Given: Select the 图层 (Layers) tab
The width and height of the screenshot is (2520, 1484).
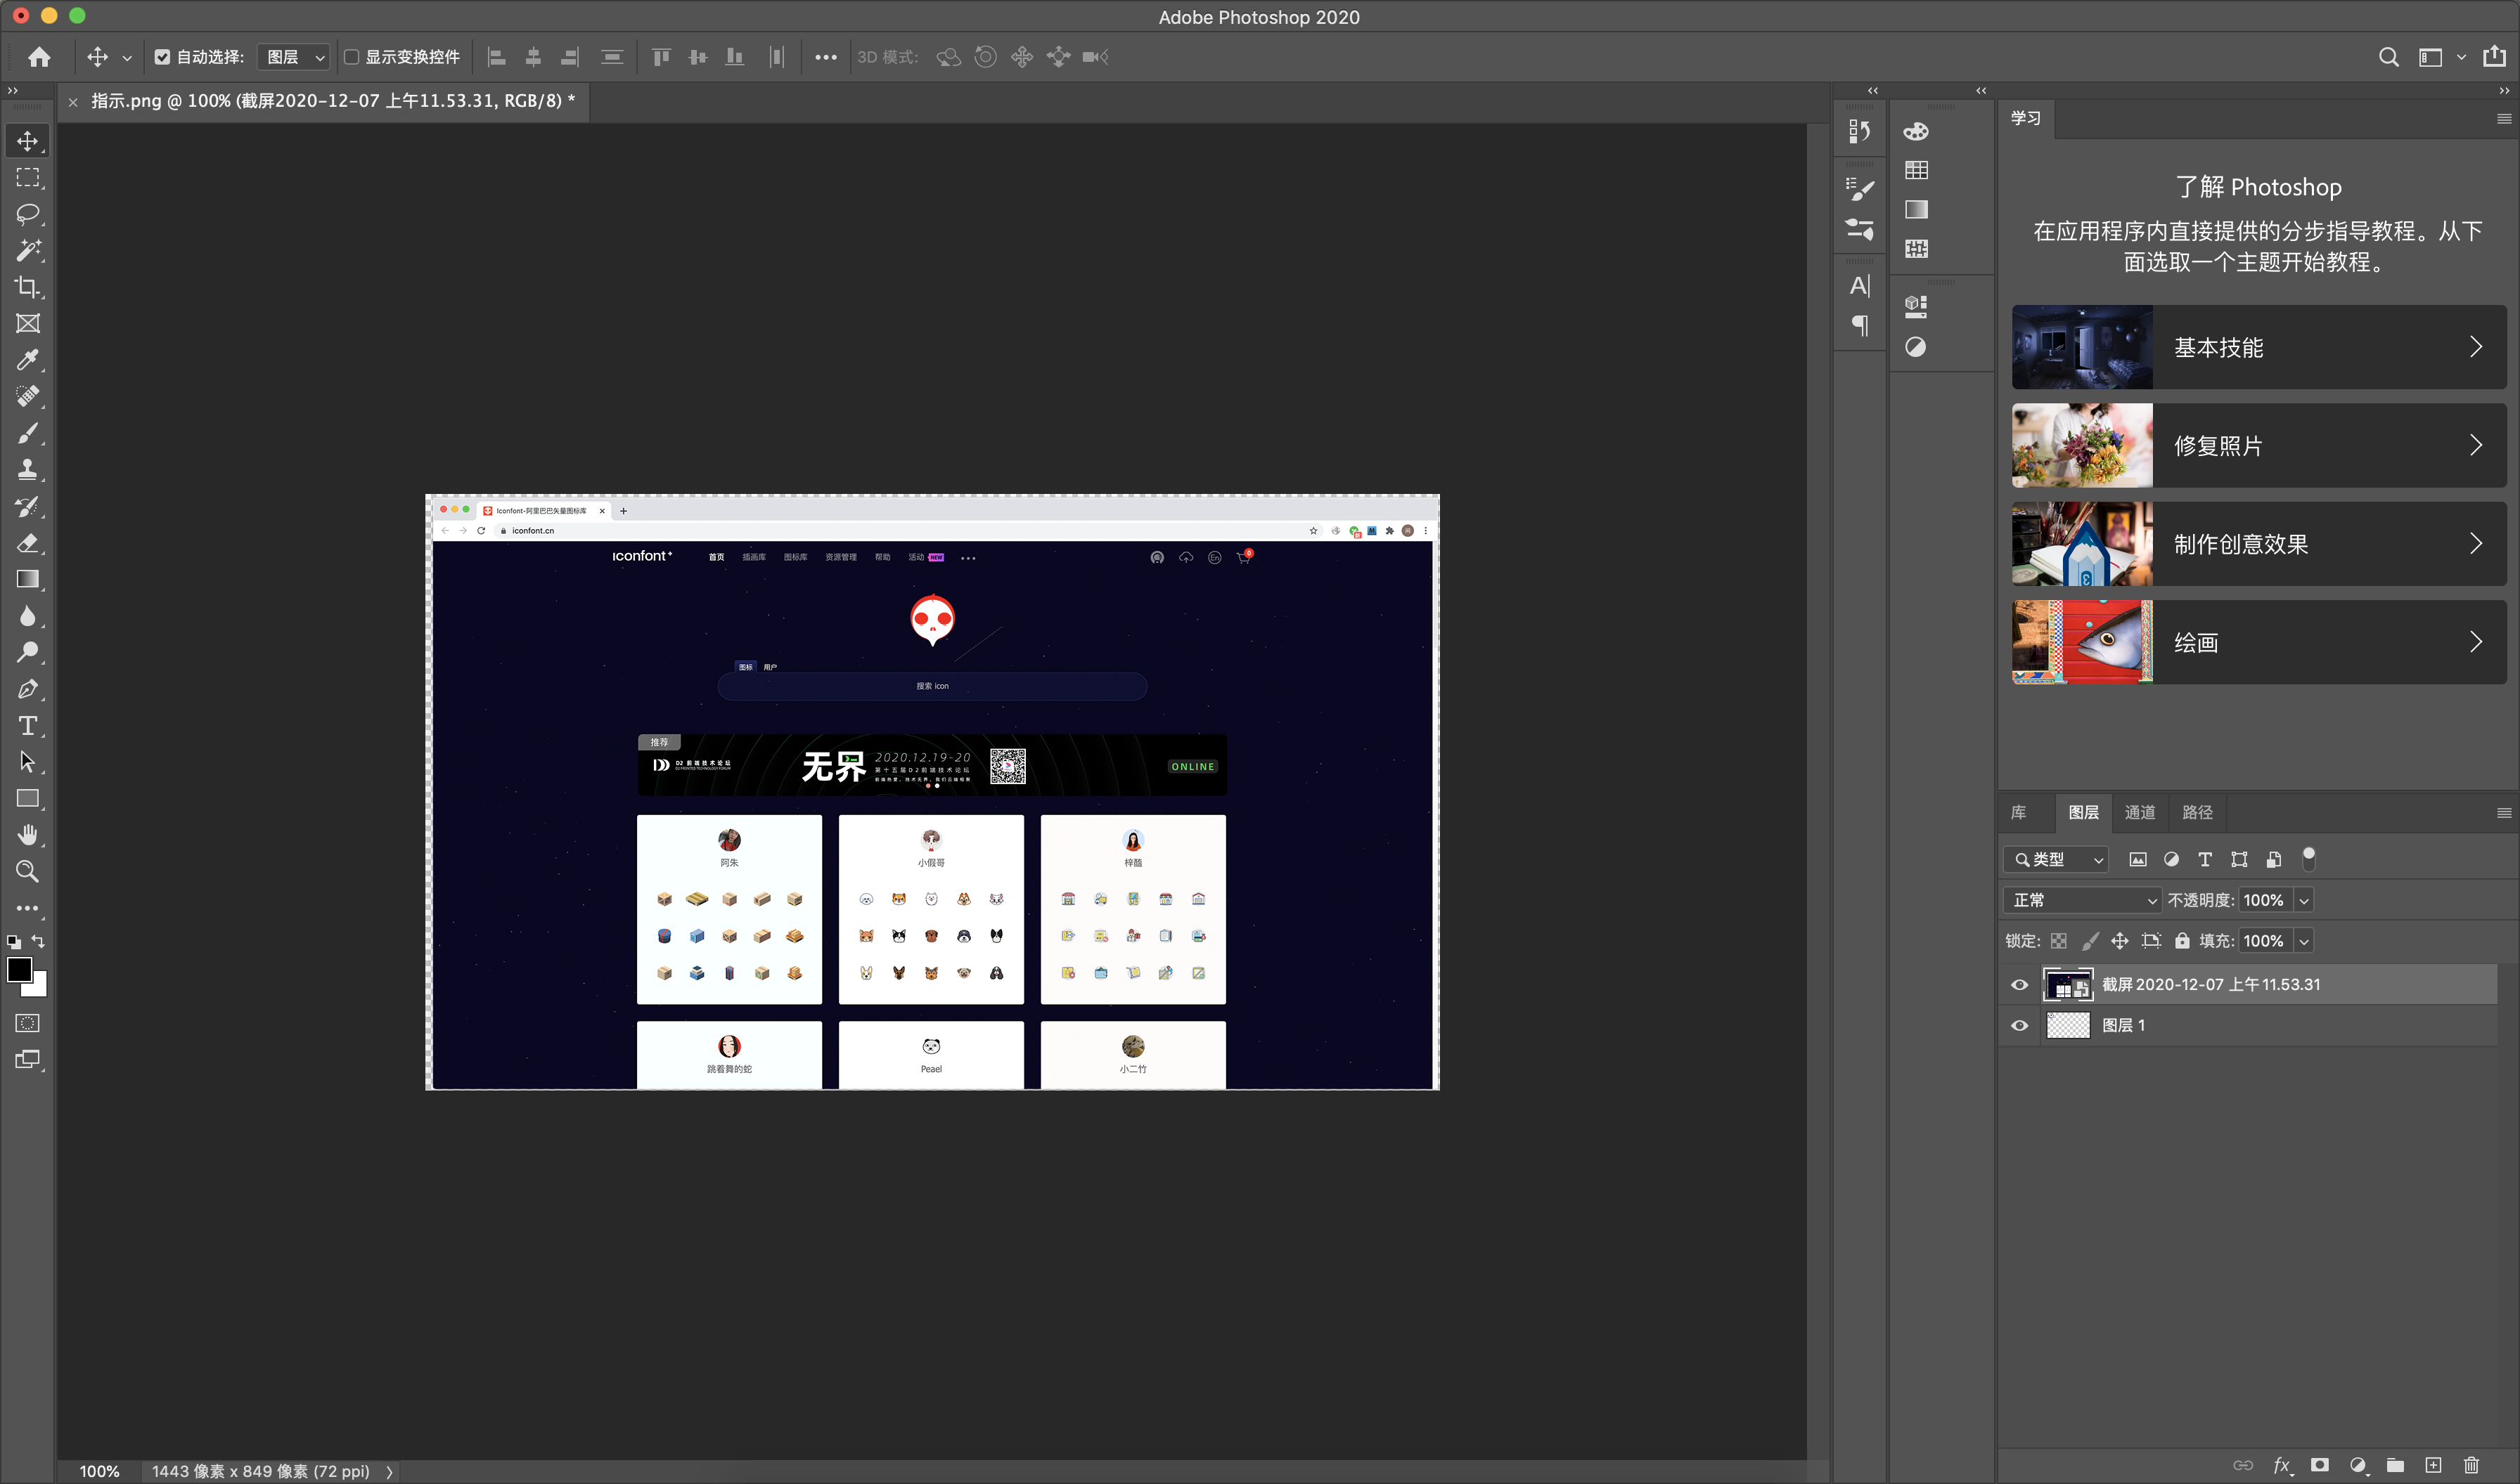Looking at the screenshot, I should [2083, 813].
